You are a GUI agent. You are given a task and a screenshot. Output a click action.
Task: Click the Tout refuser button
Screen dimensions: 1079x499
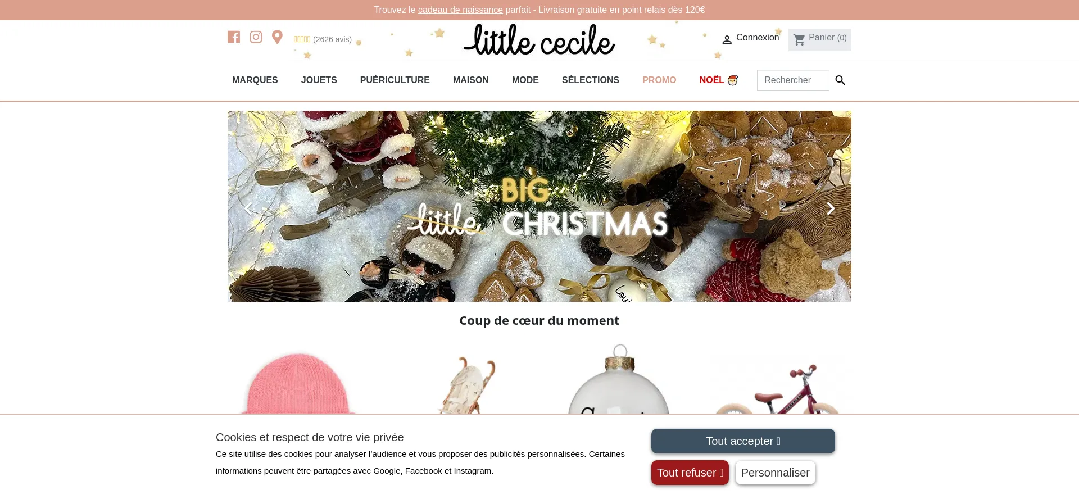tap(690, 473)
